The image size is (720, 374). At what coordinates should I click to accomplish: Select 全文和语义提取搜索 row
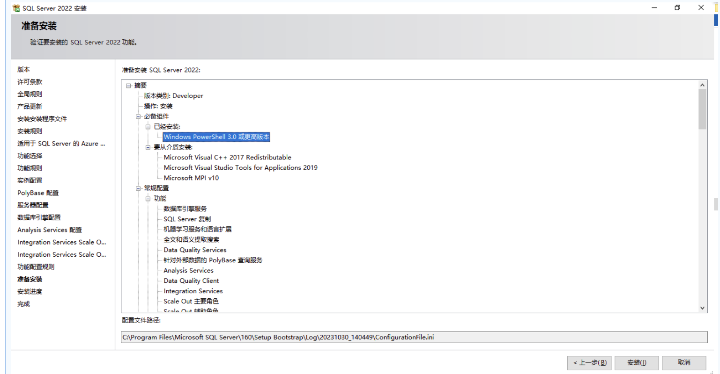[191, 240]
